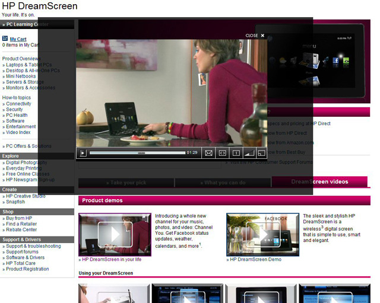Open Mini Netbooks link
Viewport: 380px width, 303px height.
(21, 76)
